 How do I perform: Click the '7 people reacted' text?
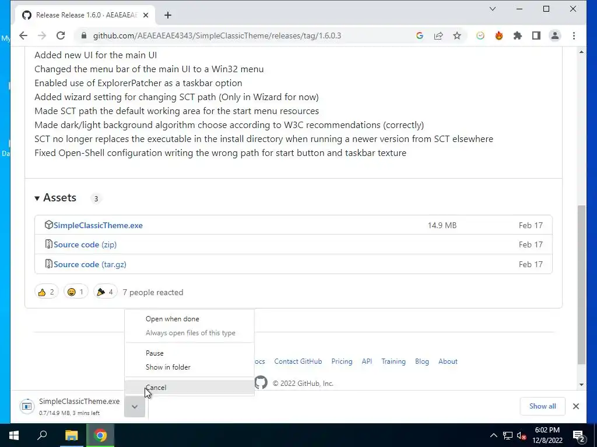tap(153, 292)
